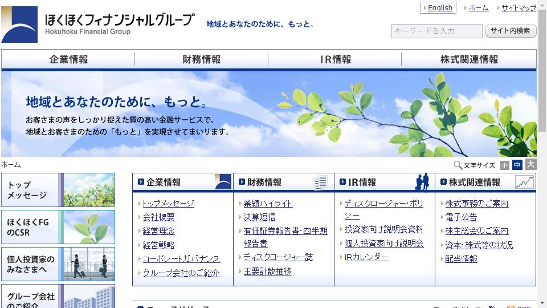The width and height of the screenshot is (547, 308).
Task: Open the ディスクロージャー誌 link
Action: 278,257
